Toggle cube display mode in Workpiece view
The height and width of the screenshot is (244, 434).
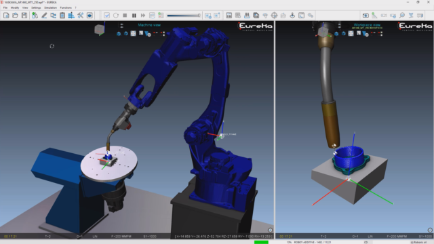pos(344,34)
